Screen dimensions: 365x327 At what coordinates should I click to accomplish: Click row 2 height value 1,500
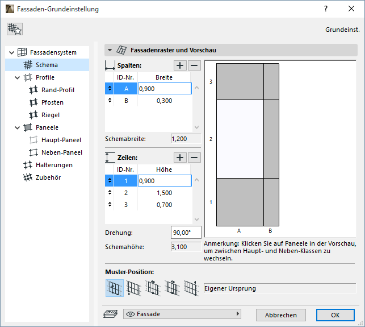coord(165,193)
